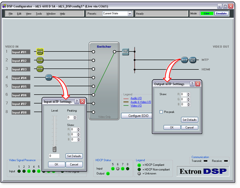Switch mode to Live
The image size is (240, 188).
click(207, 13)
